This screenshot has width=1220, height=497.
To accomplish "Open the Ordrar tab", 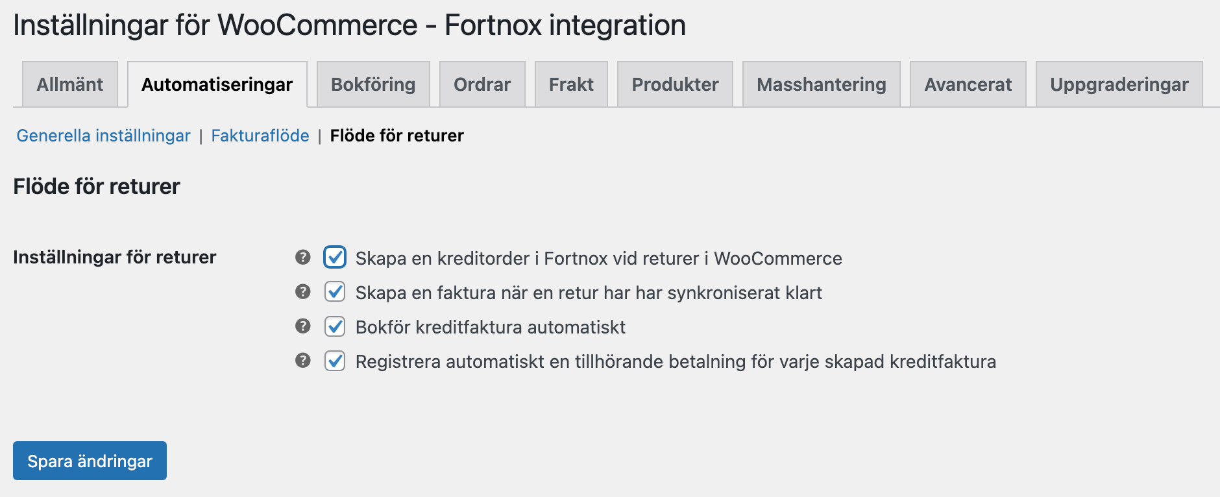I will point(482,84).
